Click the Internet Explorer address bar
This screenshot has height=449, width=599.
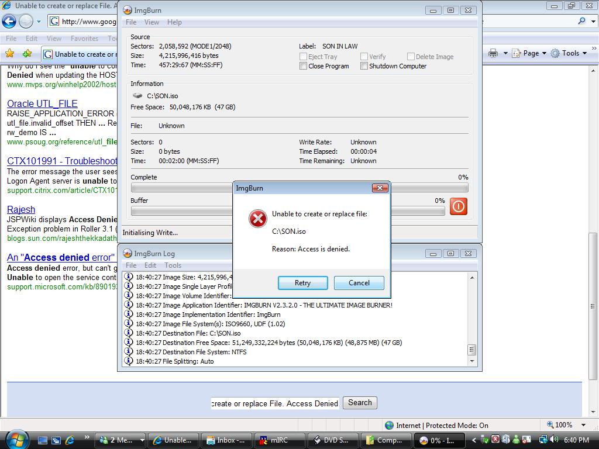82,22
